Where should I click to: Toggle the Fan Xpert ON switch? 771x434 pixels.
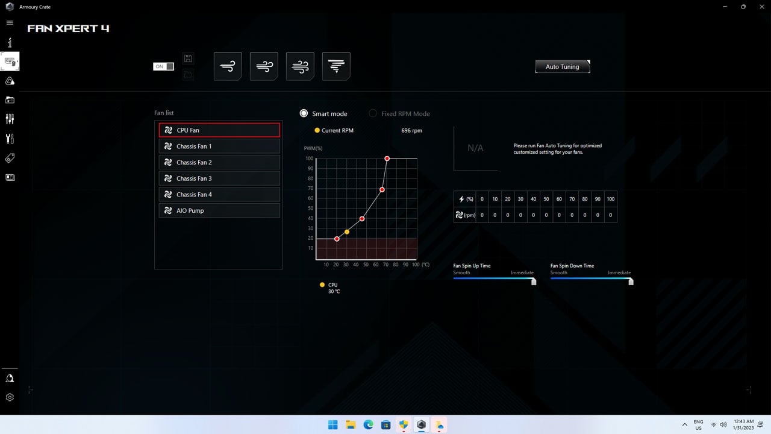click(164, 66)
